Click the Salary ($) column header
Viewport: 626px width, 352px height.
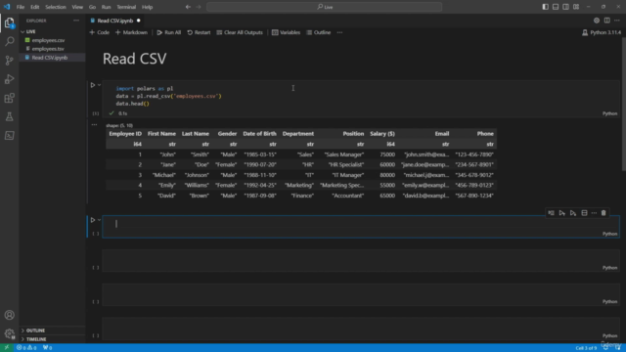(382, 134)
